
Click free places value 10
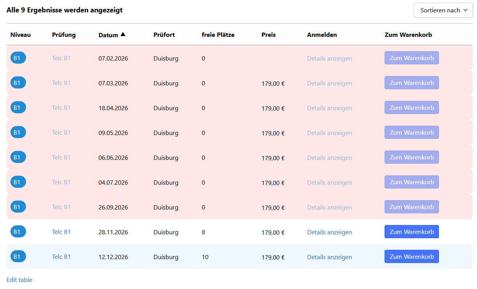coord(205,257)
